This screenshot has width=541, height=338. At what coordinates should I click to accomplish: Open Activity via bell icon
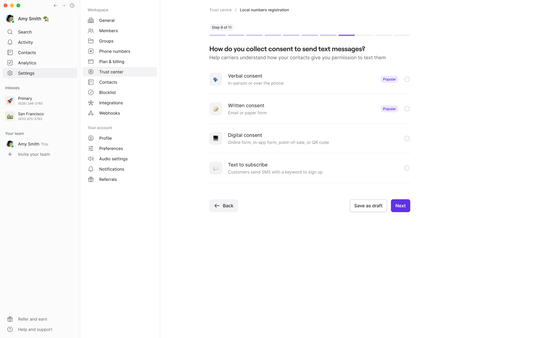click(10, 42)
